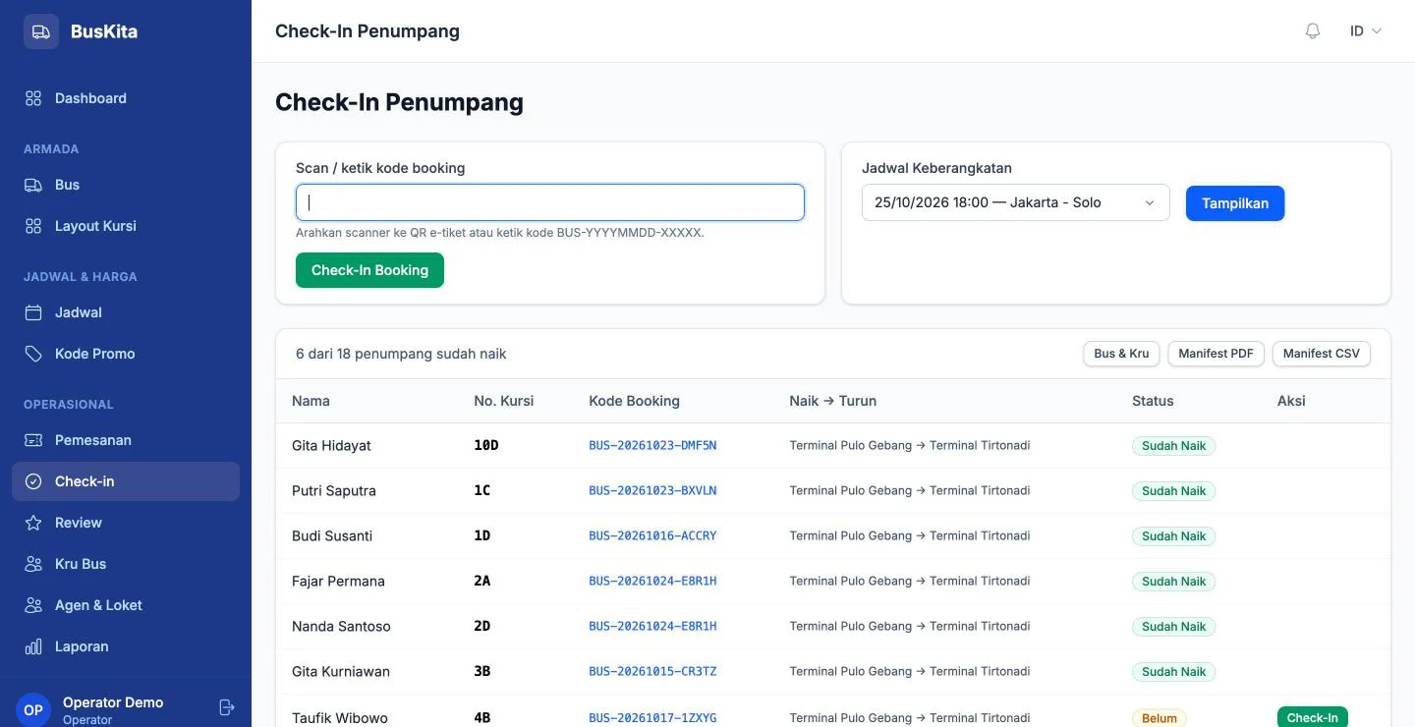Open Dashboard via its grid icon
Screen dimensions: 1415x727
pyautogui.click(x=33, y=98)
